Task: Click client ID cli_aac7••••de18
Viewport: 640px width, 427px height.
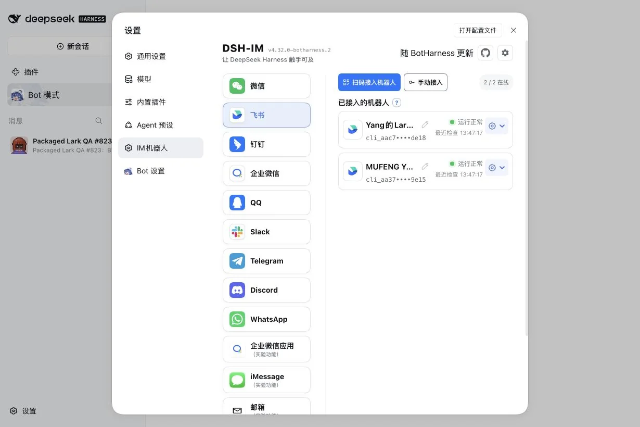Action: click(x=396, y=138)
